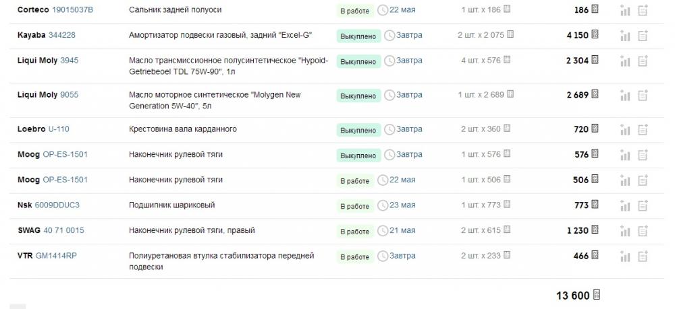
Task: Click the bar chart icon for Corteco row
Action: tap(625, 10)
